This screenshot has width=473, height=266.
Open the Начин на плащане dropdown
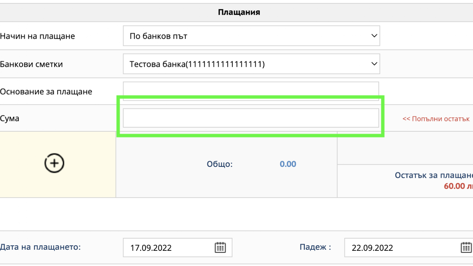click(x=251, y=36)
